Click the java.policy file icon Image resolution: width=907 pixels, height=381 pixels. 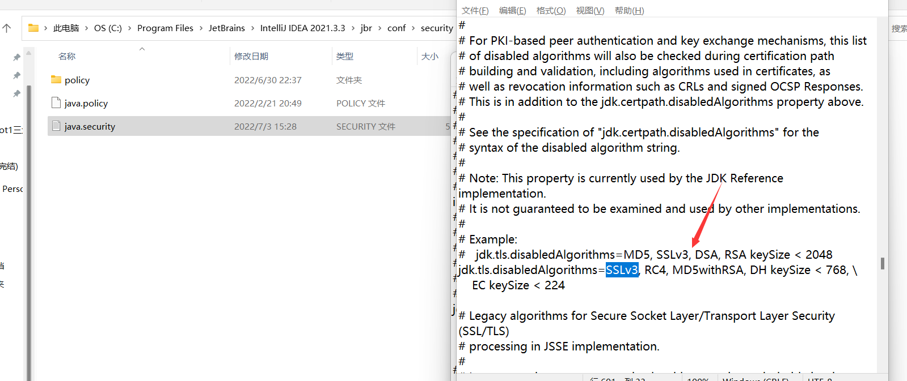[x=56, y=103]
